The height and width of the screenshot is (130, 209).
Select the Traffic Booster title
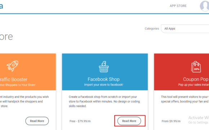(14, 79)
